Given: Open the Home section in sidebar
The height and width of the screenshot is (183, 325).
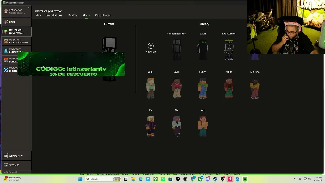Looking at the screenshot, I should pyautogui.click(x=17, y=22).
